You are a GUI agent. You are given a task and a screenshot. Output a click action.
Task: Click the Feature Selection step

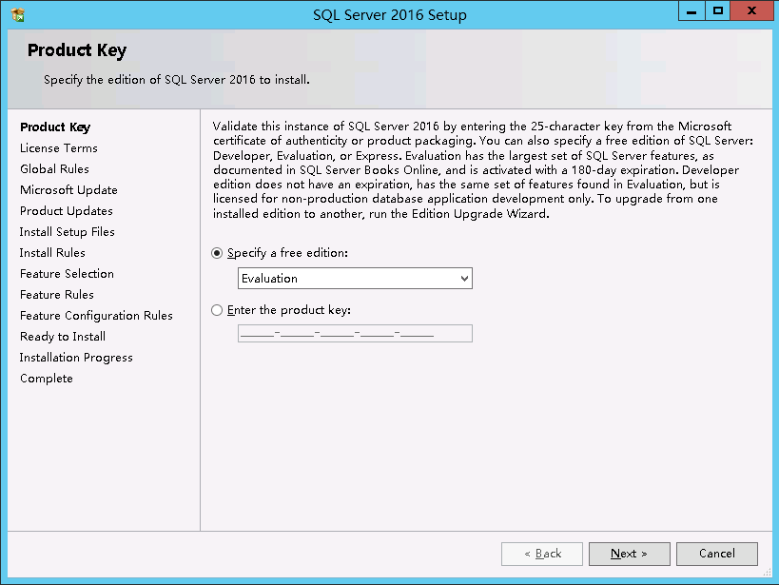[x=67, y=273]
